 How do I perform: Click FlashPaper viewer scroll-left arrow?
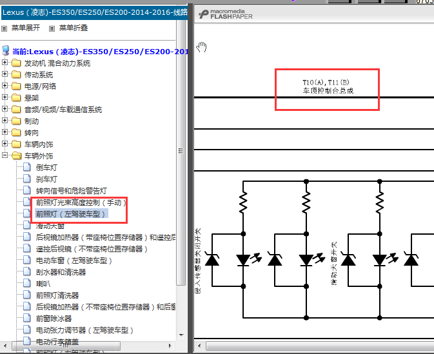click(199, 346)
